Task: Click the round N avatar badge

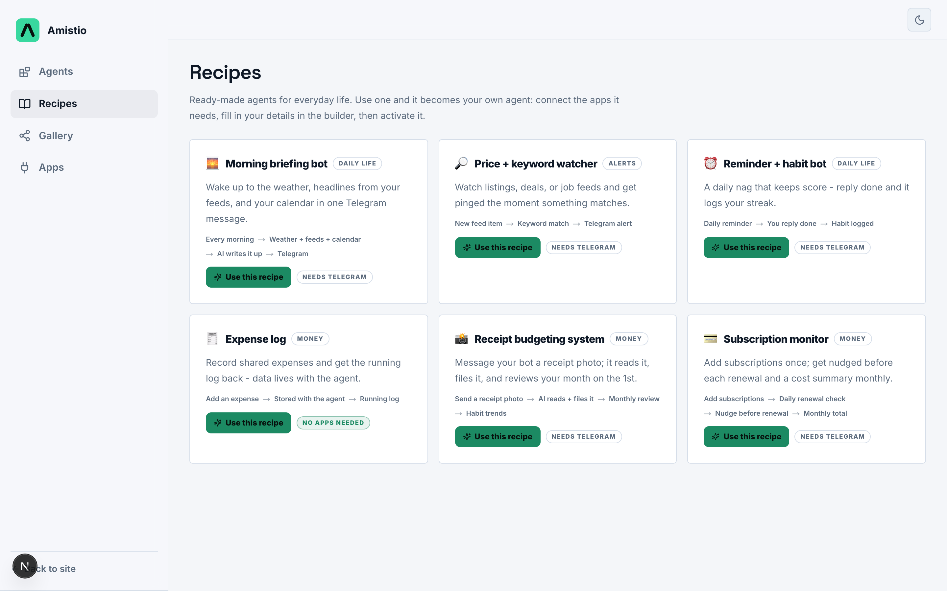Action: click(25, 566)
